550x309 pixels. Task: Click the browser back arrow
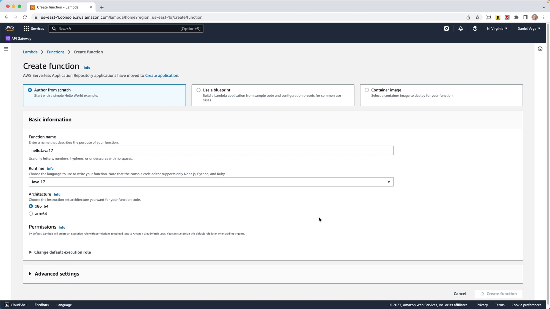pyautogui.click(x=6, y=17)
